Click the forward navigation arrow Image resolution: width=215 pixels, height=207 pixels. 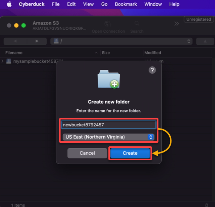tap(37, 41)
